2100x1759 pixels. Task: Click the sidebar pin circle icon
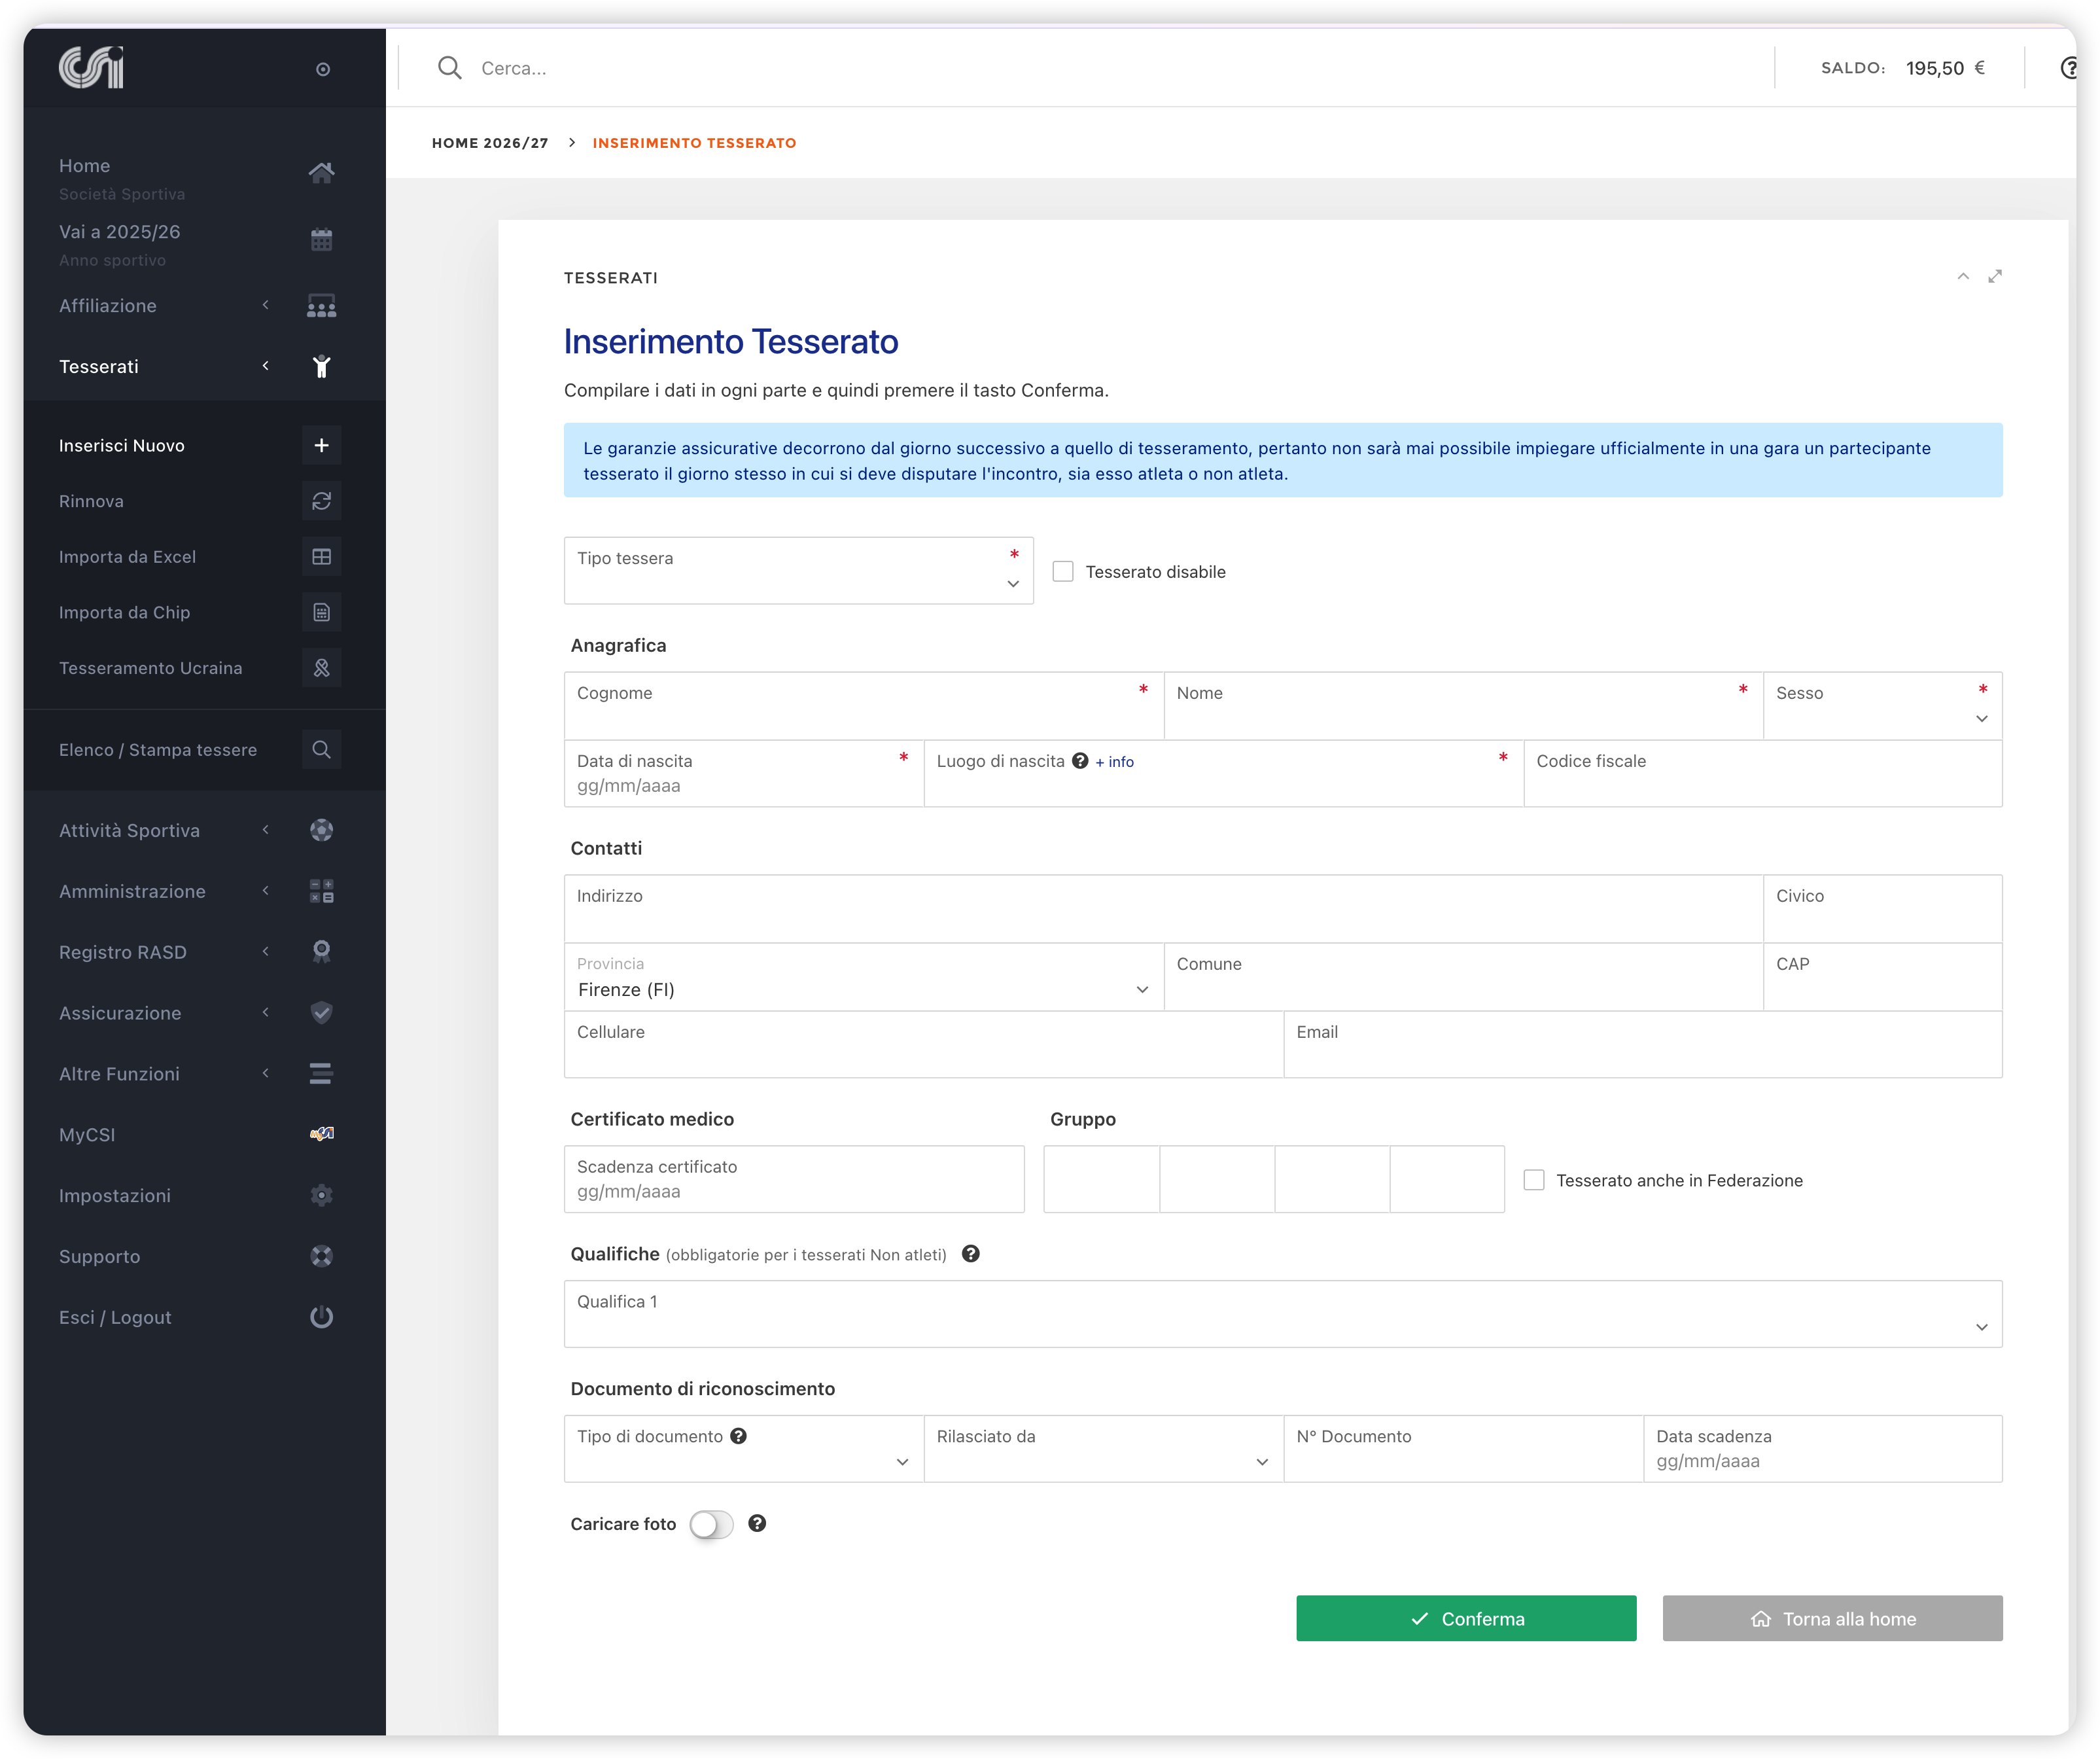pyautogui.click(x=323, y=69)
